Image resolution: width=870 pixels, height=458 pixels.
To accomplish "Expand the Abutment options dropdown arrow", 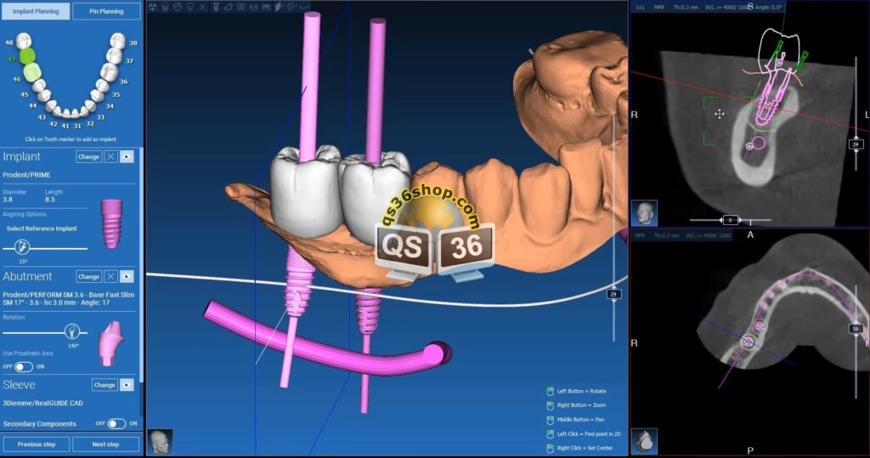I will pos(127,276).
